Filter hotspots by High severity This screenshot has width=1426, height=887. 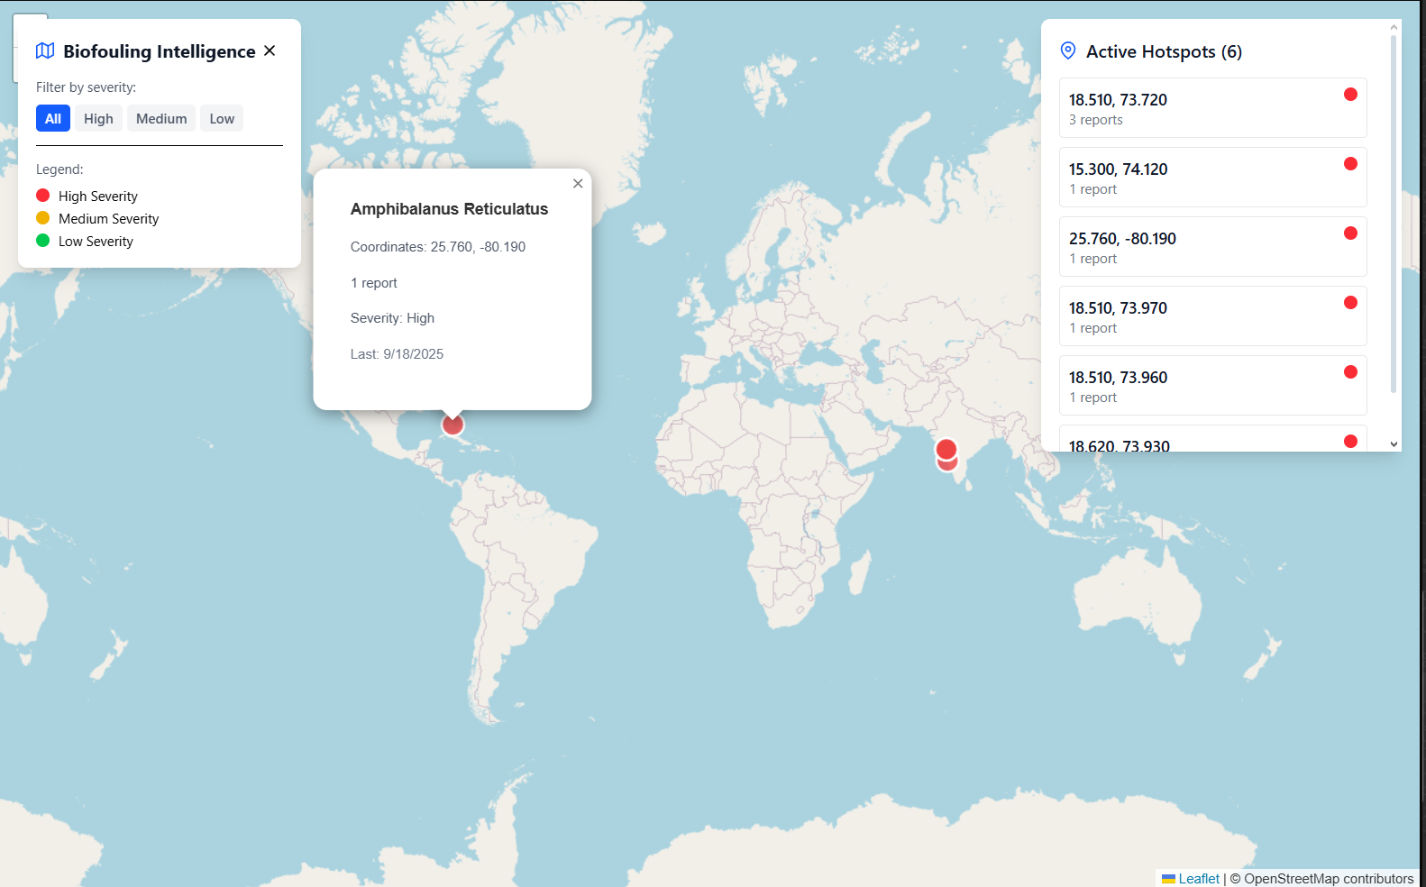click(98, 119)
